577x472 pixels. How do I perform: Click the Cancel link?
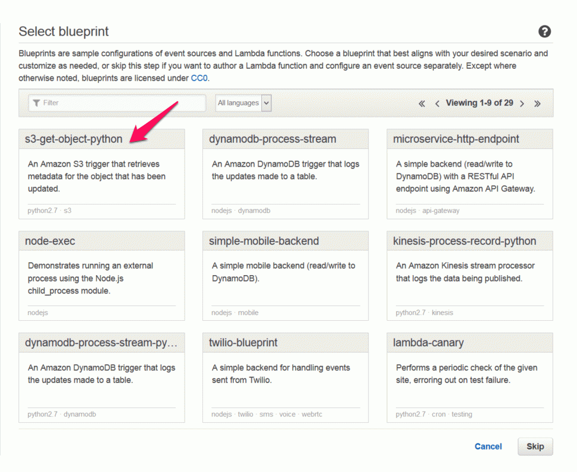488,447
